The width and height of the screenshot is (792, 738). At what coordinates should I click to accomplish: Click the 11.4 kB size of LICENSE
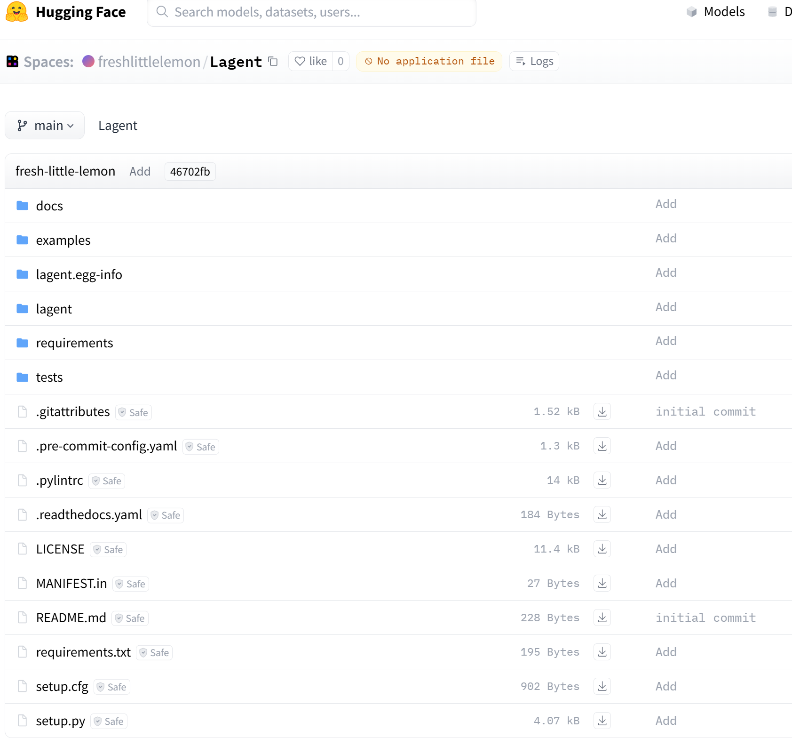click(556, 549)
